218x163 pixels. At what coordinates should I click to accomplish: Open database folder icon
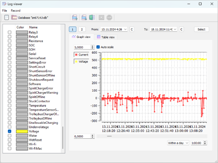tap(14, 17)
